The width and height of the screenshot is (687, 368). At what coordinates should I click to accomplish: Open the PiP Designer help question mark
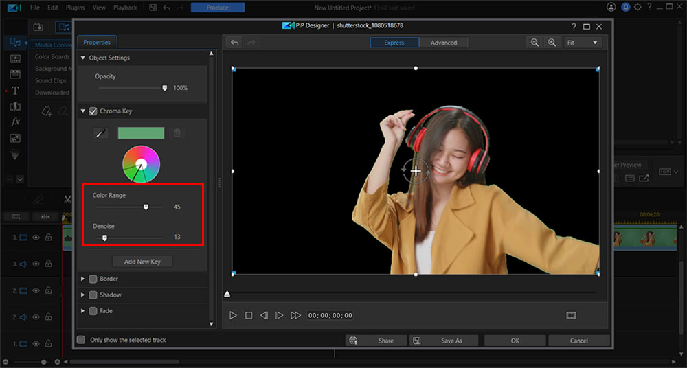574,26
